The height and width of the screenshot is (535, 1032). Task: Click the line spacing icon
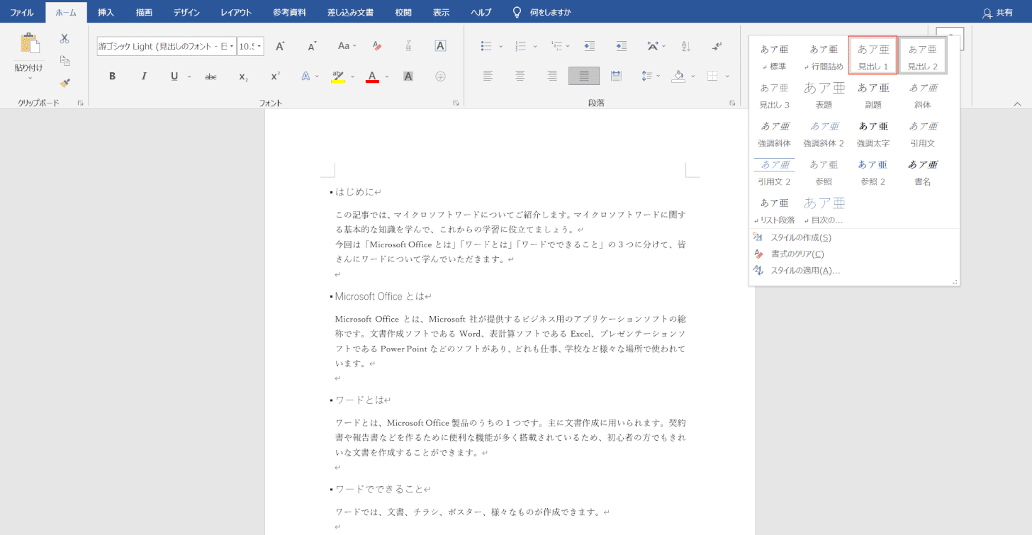coord(646,76)
